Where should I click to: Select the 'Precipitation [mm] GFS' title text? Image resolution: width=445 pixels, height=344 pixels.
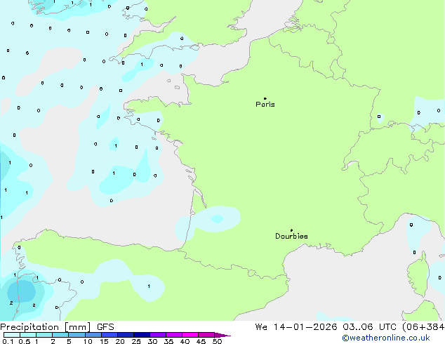point(57,327)
